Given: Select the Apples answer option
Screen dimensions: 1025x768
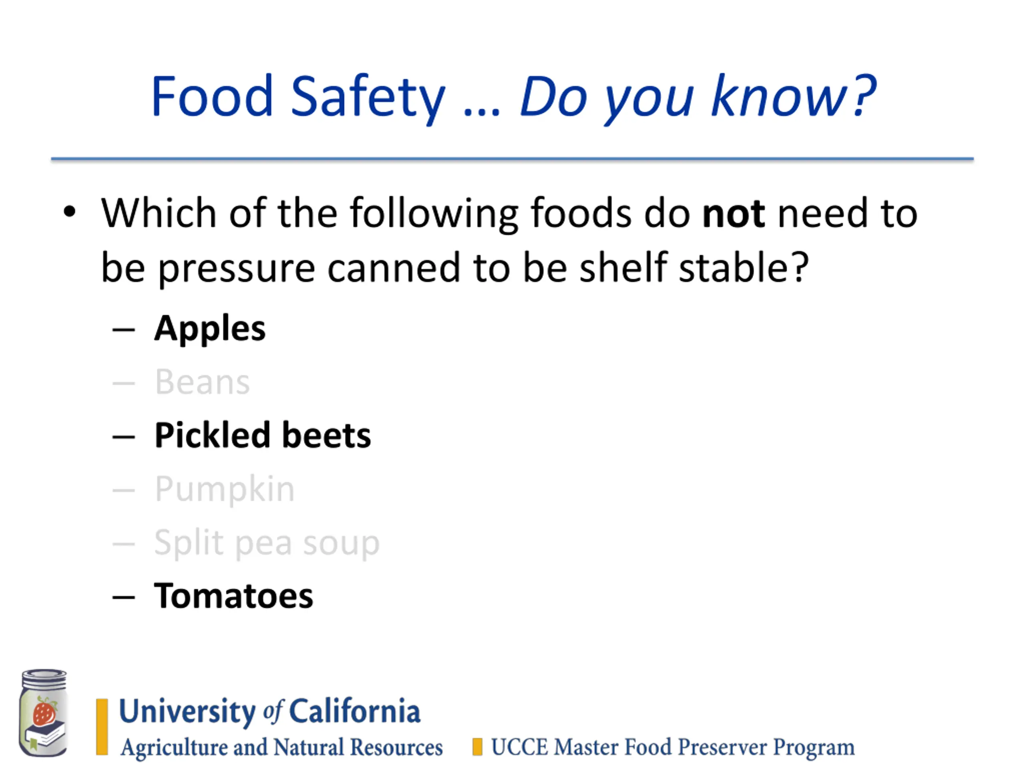Looking at the screenshot, I should click(210, 329).
